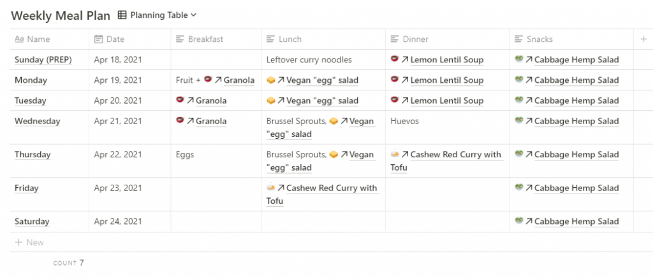Click the Breakfast column text icon

pos(180,39)
